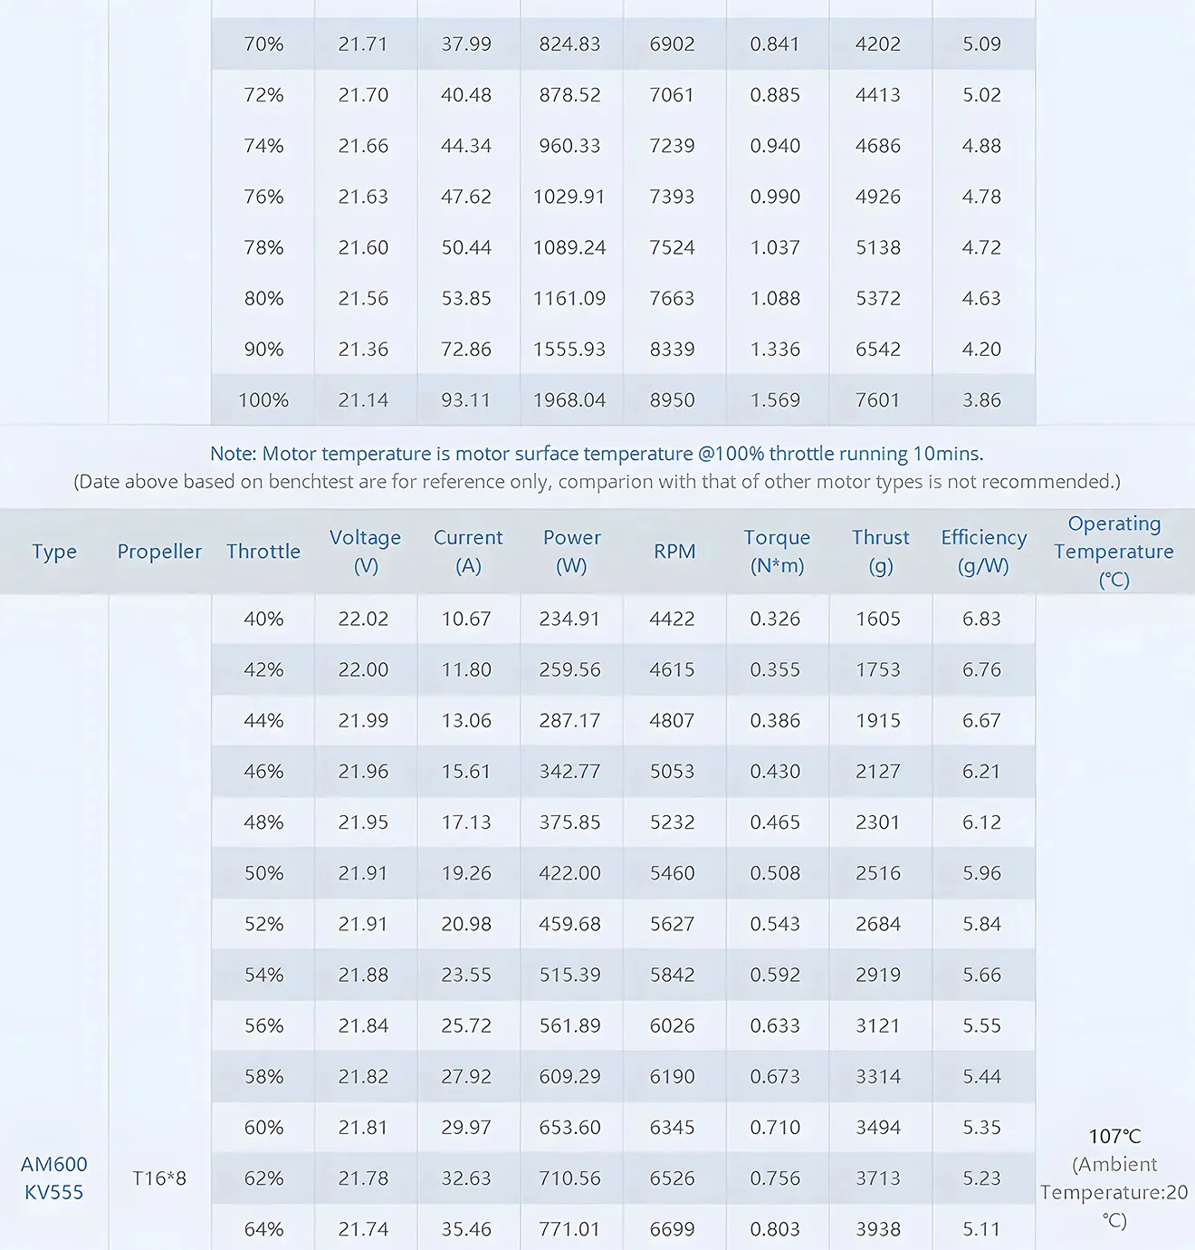Select the Voltage (V) column header
The height and width of the screenshot is (1250, 1195).
[365, 552]
